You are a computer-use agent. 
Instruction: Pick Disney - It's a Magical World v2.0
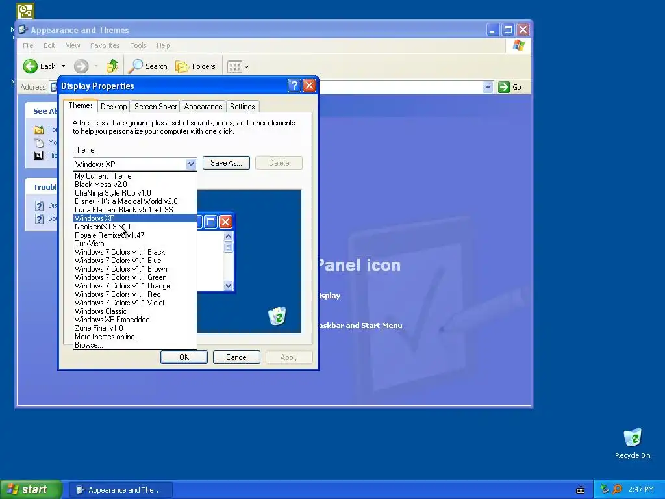[135, 201]
